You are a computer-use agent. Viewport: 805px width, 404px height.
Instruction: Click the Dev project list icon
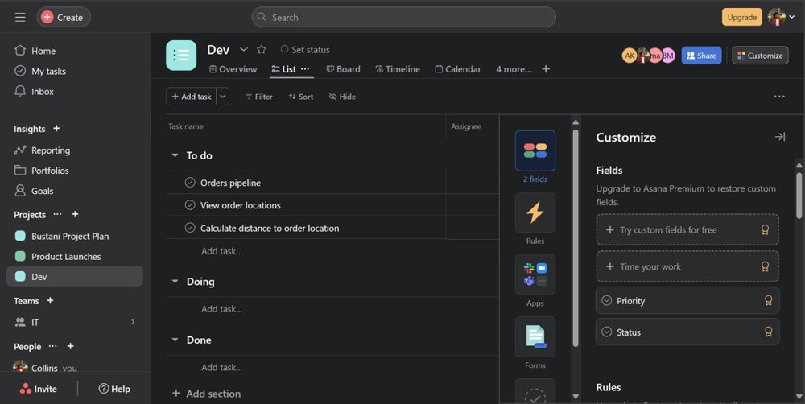(x=181, y=56)
